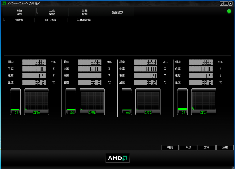Click the CPU0 2% usage readout

[x=16, y=113]
